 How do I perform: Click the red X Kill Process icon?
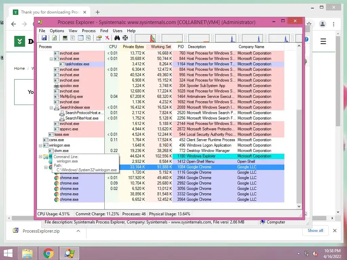pos(107,38)
